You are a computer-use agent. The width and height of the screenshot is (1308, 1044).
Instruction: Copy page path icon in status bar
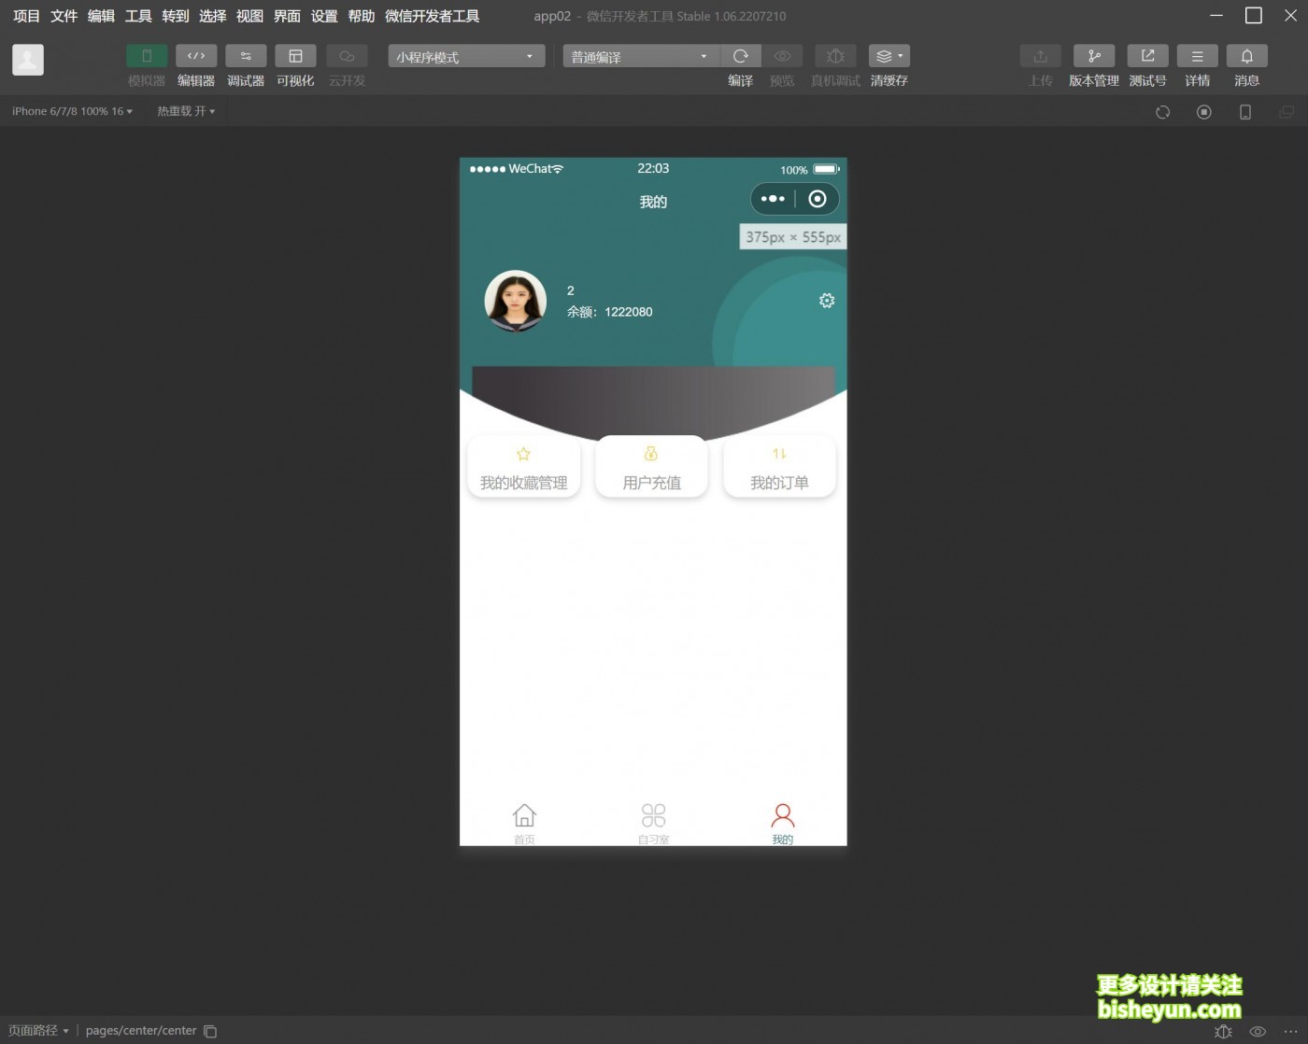coord(211,1031)
